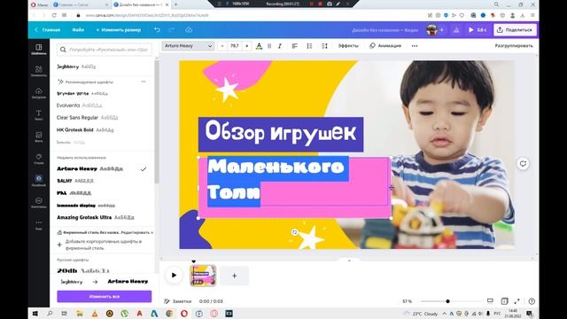Open the Share button
The width and height of the screenshot is (567, 319).
click(x=515, y=30)
